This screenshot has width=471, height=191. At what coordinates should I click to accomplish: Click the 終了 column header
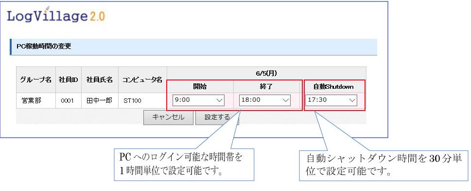pos(266,87)
